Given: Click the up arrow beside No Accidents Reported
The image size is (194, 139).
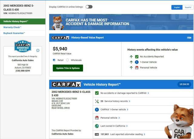Looking at the screenshot, I should coord(131,57).
